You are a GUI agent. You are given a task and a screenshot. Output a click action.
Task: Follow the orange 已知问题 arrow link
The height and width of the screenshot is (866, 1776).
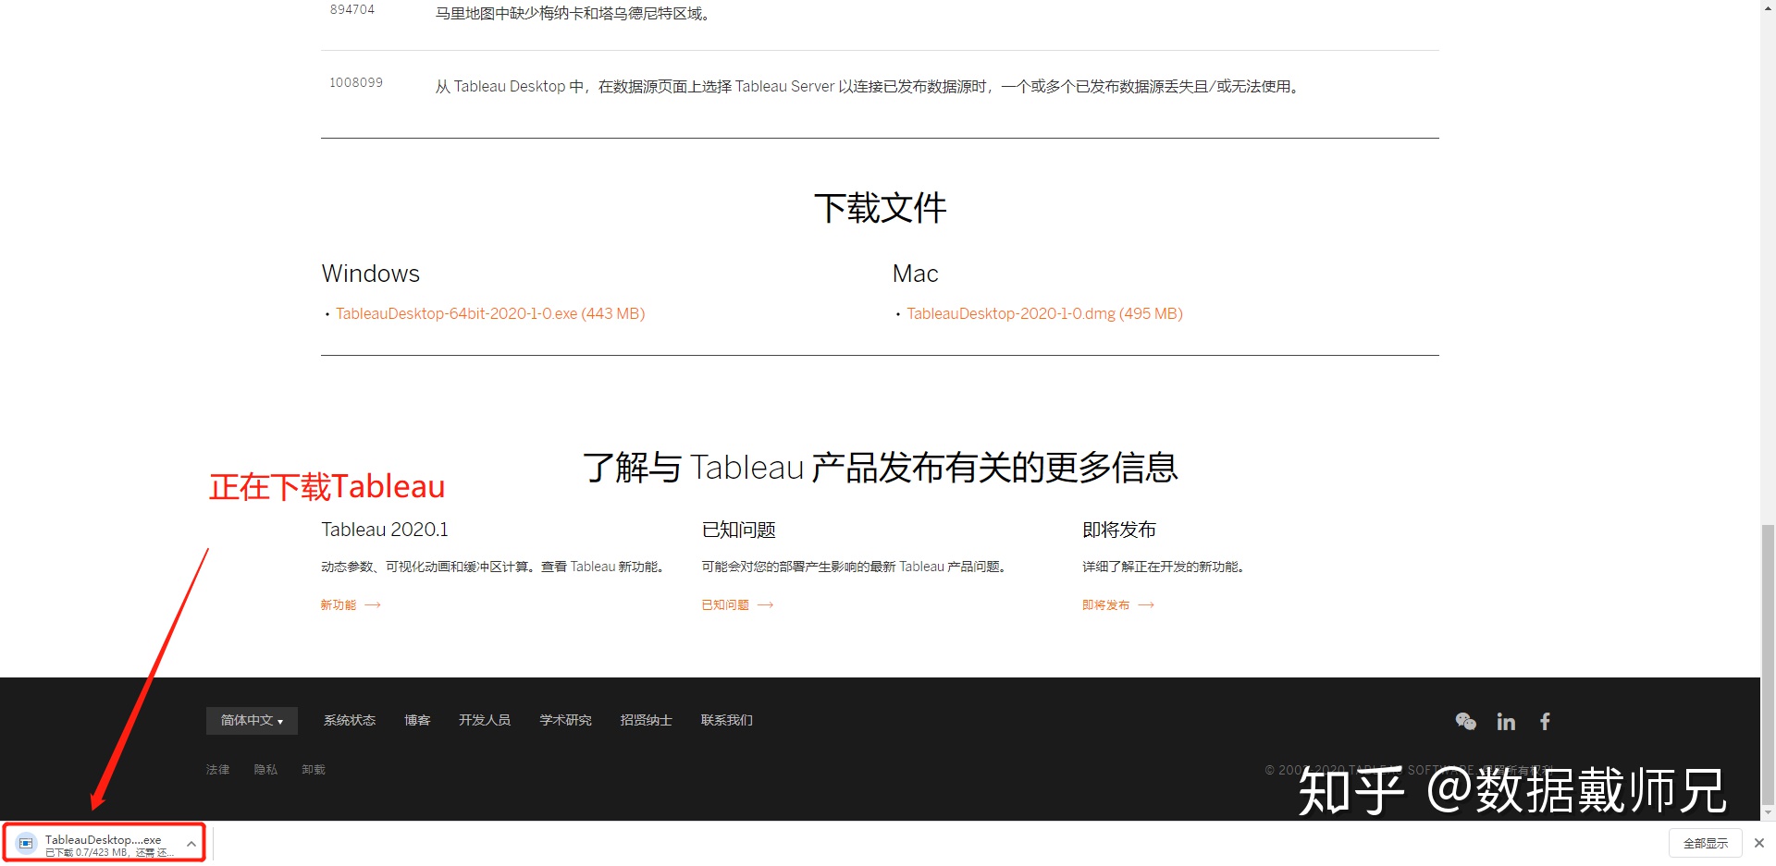737,605
